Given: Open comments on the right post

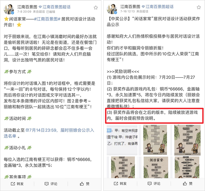Looking at the screenshot, I should click(154, 184).
